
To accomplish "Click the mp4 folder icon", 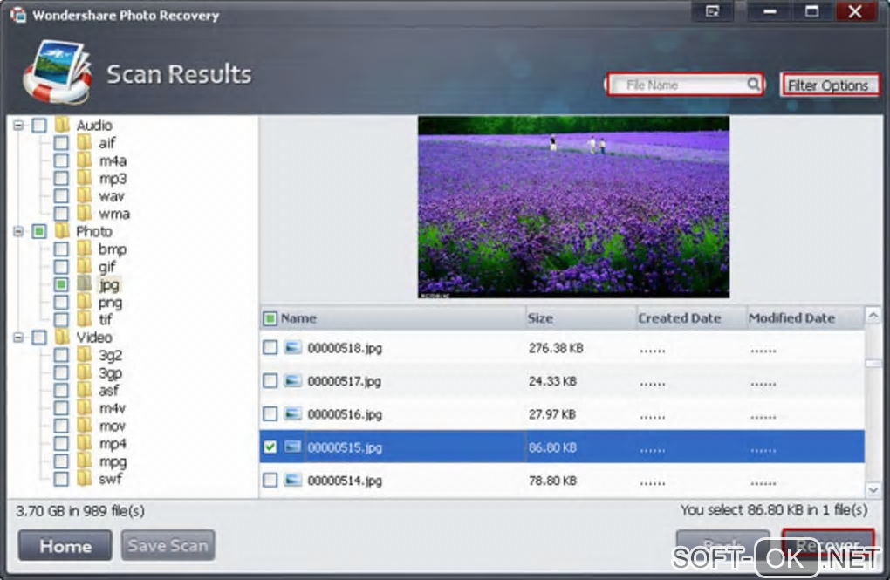I will [84, 443].
